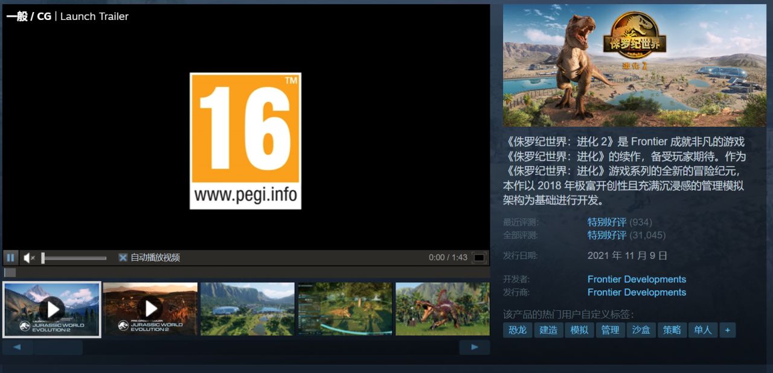Open the management interface screenshot thumbnail
The image size is (773, 373).
click(345, 309)
